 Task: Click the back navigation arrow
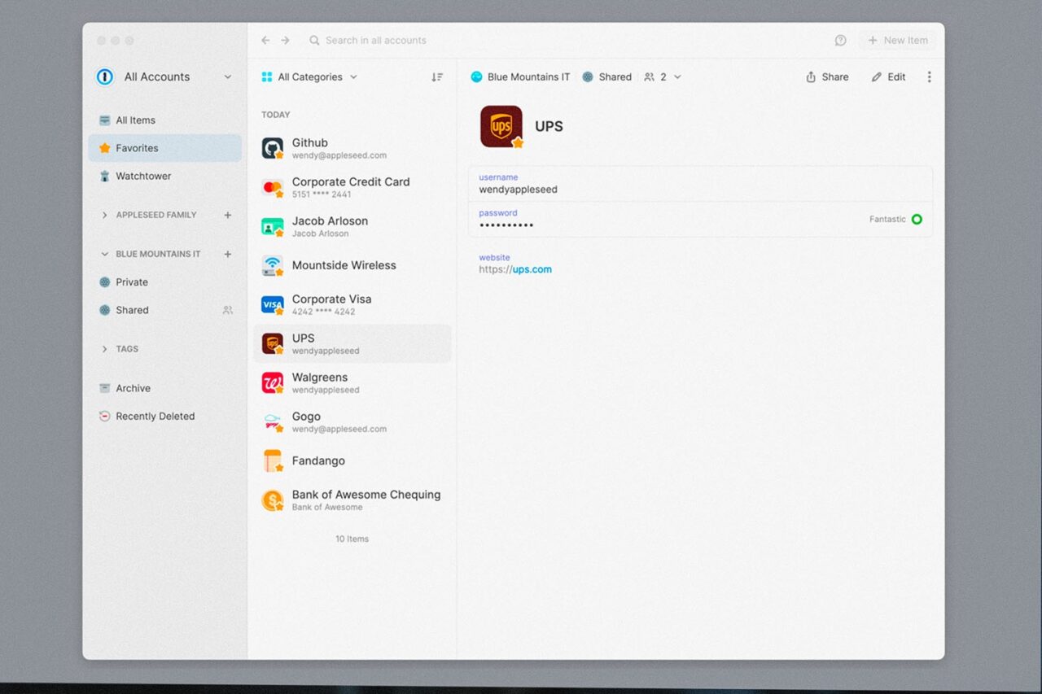265,41
